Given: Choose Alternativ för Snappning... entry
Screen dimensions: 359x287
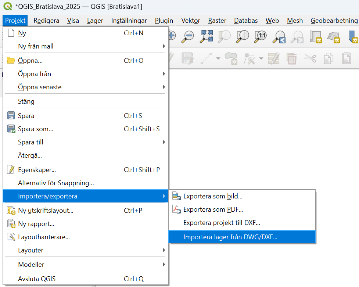Looking at the screenshot, I should (86, 183).
